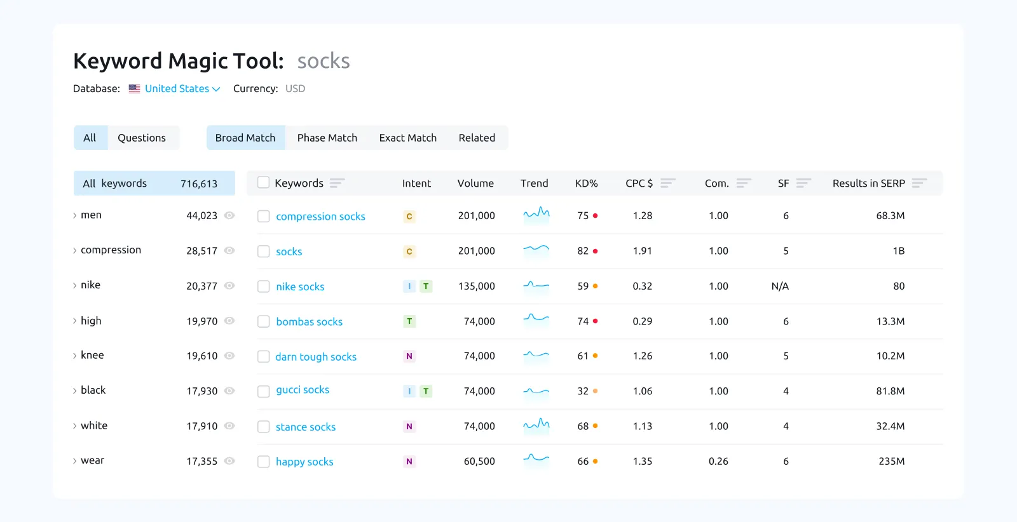Select the gucci socks checkbox
1017x522 pixels.
[263, 391]
